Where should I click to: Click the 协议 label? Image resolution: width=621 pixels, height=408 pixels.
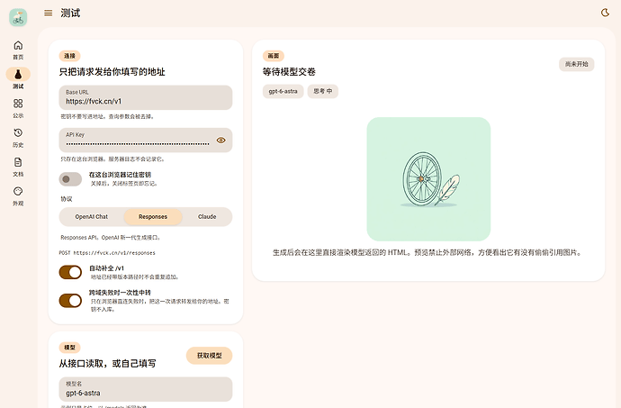pyautogui.click(x=67, y=199)
